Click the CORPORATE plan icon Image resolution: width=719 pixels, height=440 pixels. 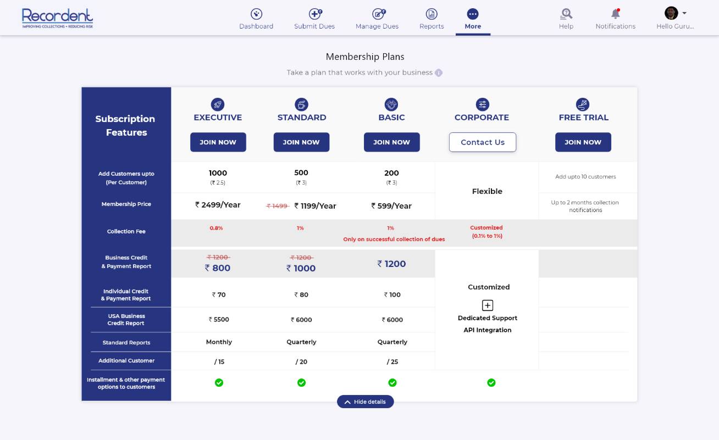(482, 104)
